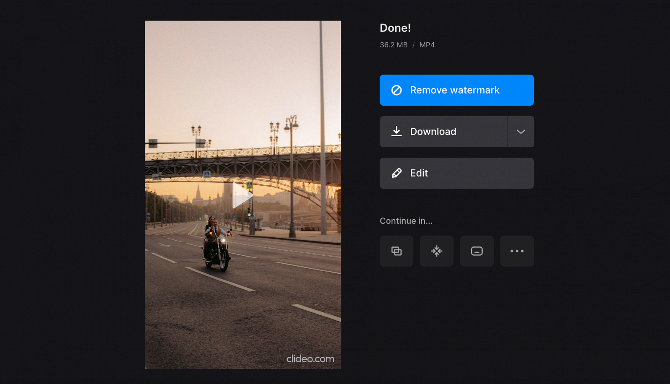Click the crossed-circle icon on Remove watermark

396,90
